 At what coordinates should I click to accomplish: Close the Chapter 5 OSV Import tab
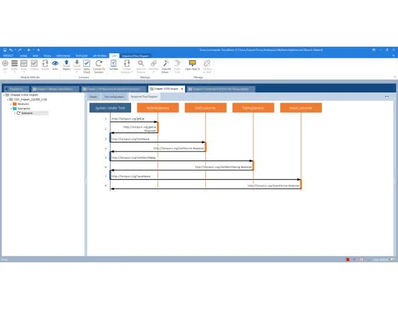181,89
